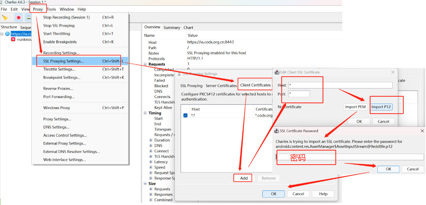Click OK in SSL Proxying Settings dialog

click(x=274, y=194)
